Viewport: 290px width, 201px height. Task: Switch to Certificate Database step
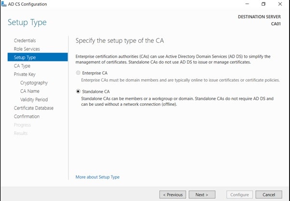[x=33, y=108]
